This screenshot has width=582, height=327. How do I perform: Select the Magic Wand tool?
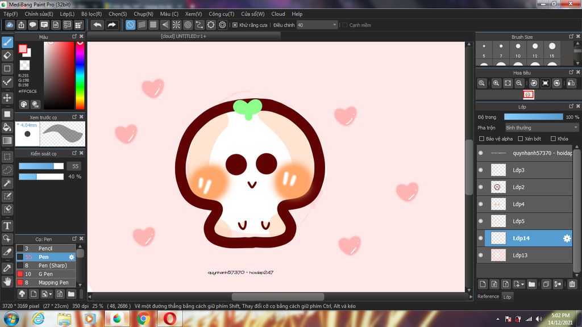click(7, 183)
